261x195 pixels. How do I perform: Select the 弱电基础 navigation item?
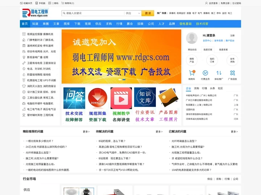click(186, 24)
